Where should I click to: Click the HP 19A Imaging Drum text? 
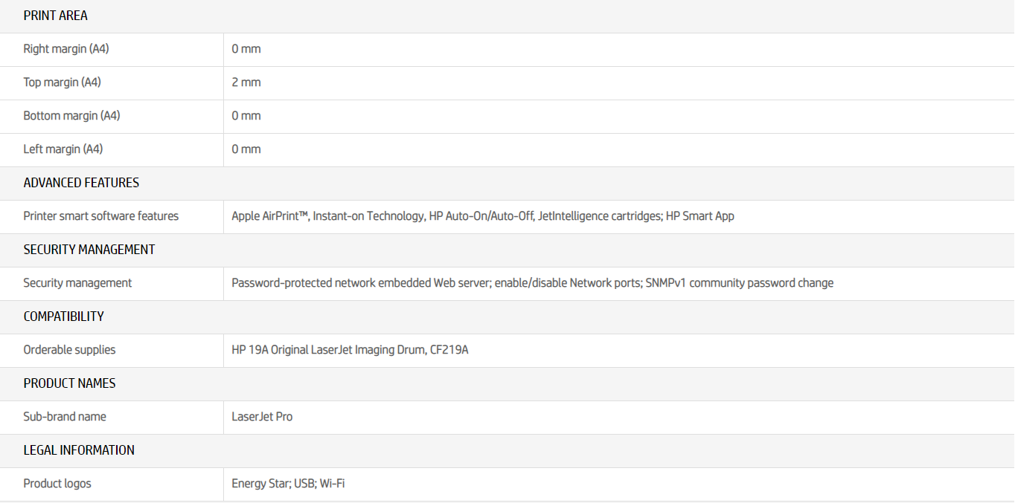pos(350,350)
